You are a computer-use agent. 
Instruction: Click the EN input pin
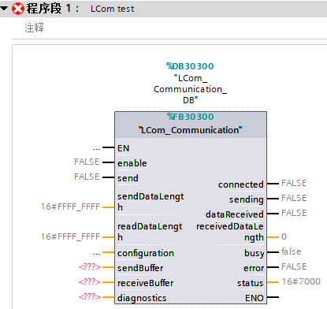(124, 148)
